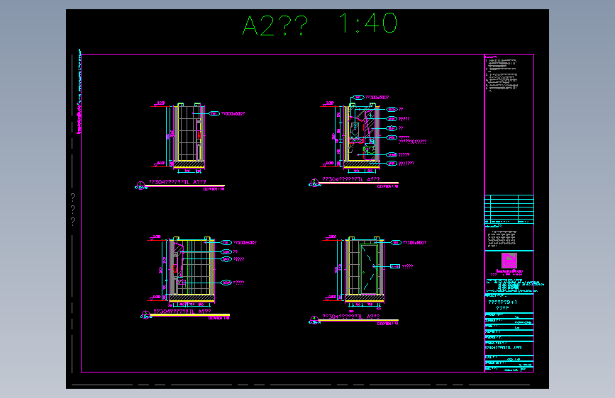Click the magenta studio logo in the title block
615x398 pixels.
(509, 261)
